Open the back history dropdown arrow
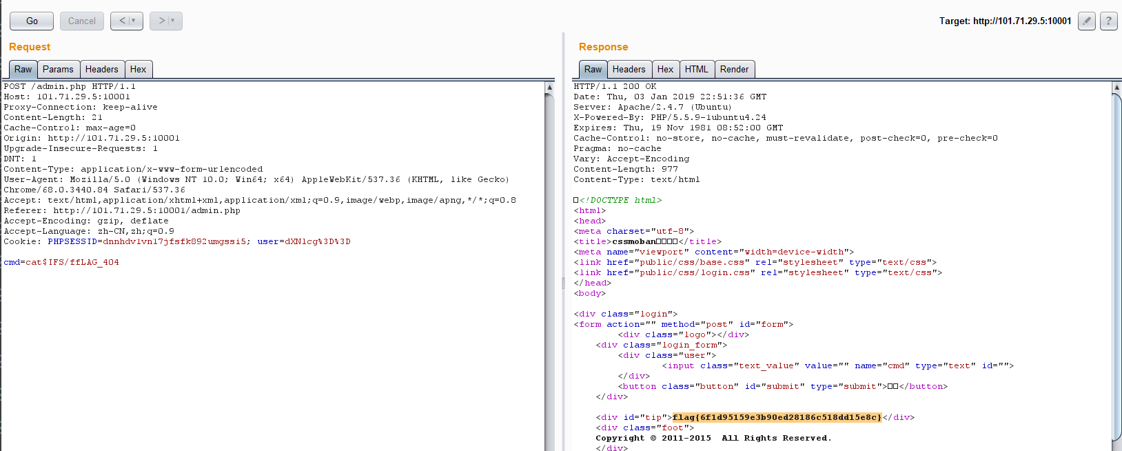 pos(134,21)
